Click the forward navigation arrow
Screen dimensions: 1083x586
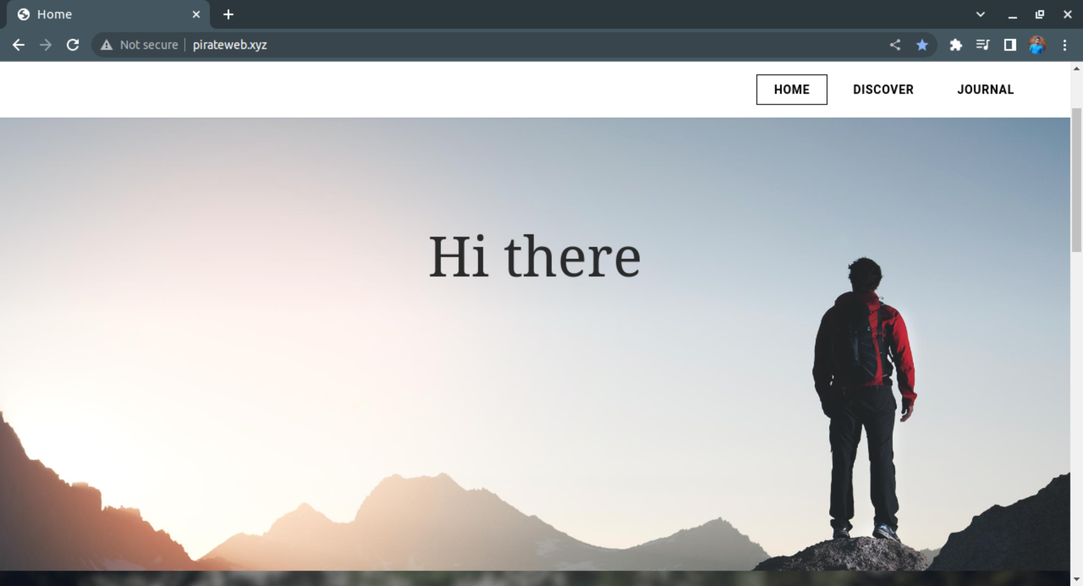point(46,45)
